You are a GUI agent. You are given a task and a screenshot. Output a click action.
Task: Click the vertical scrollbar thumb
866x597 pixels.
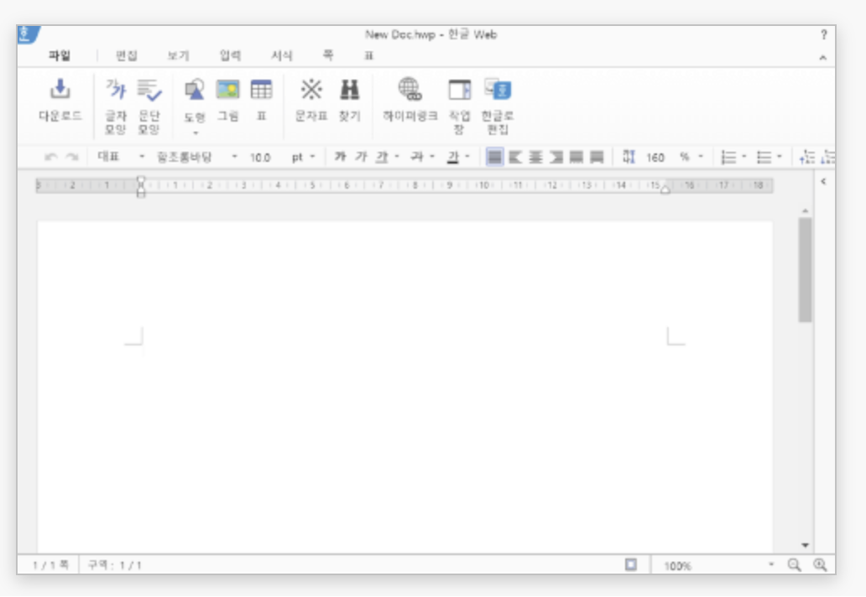(806, 269)
